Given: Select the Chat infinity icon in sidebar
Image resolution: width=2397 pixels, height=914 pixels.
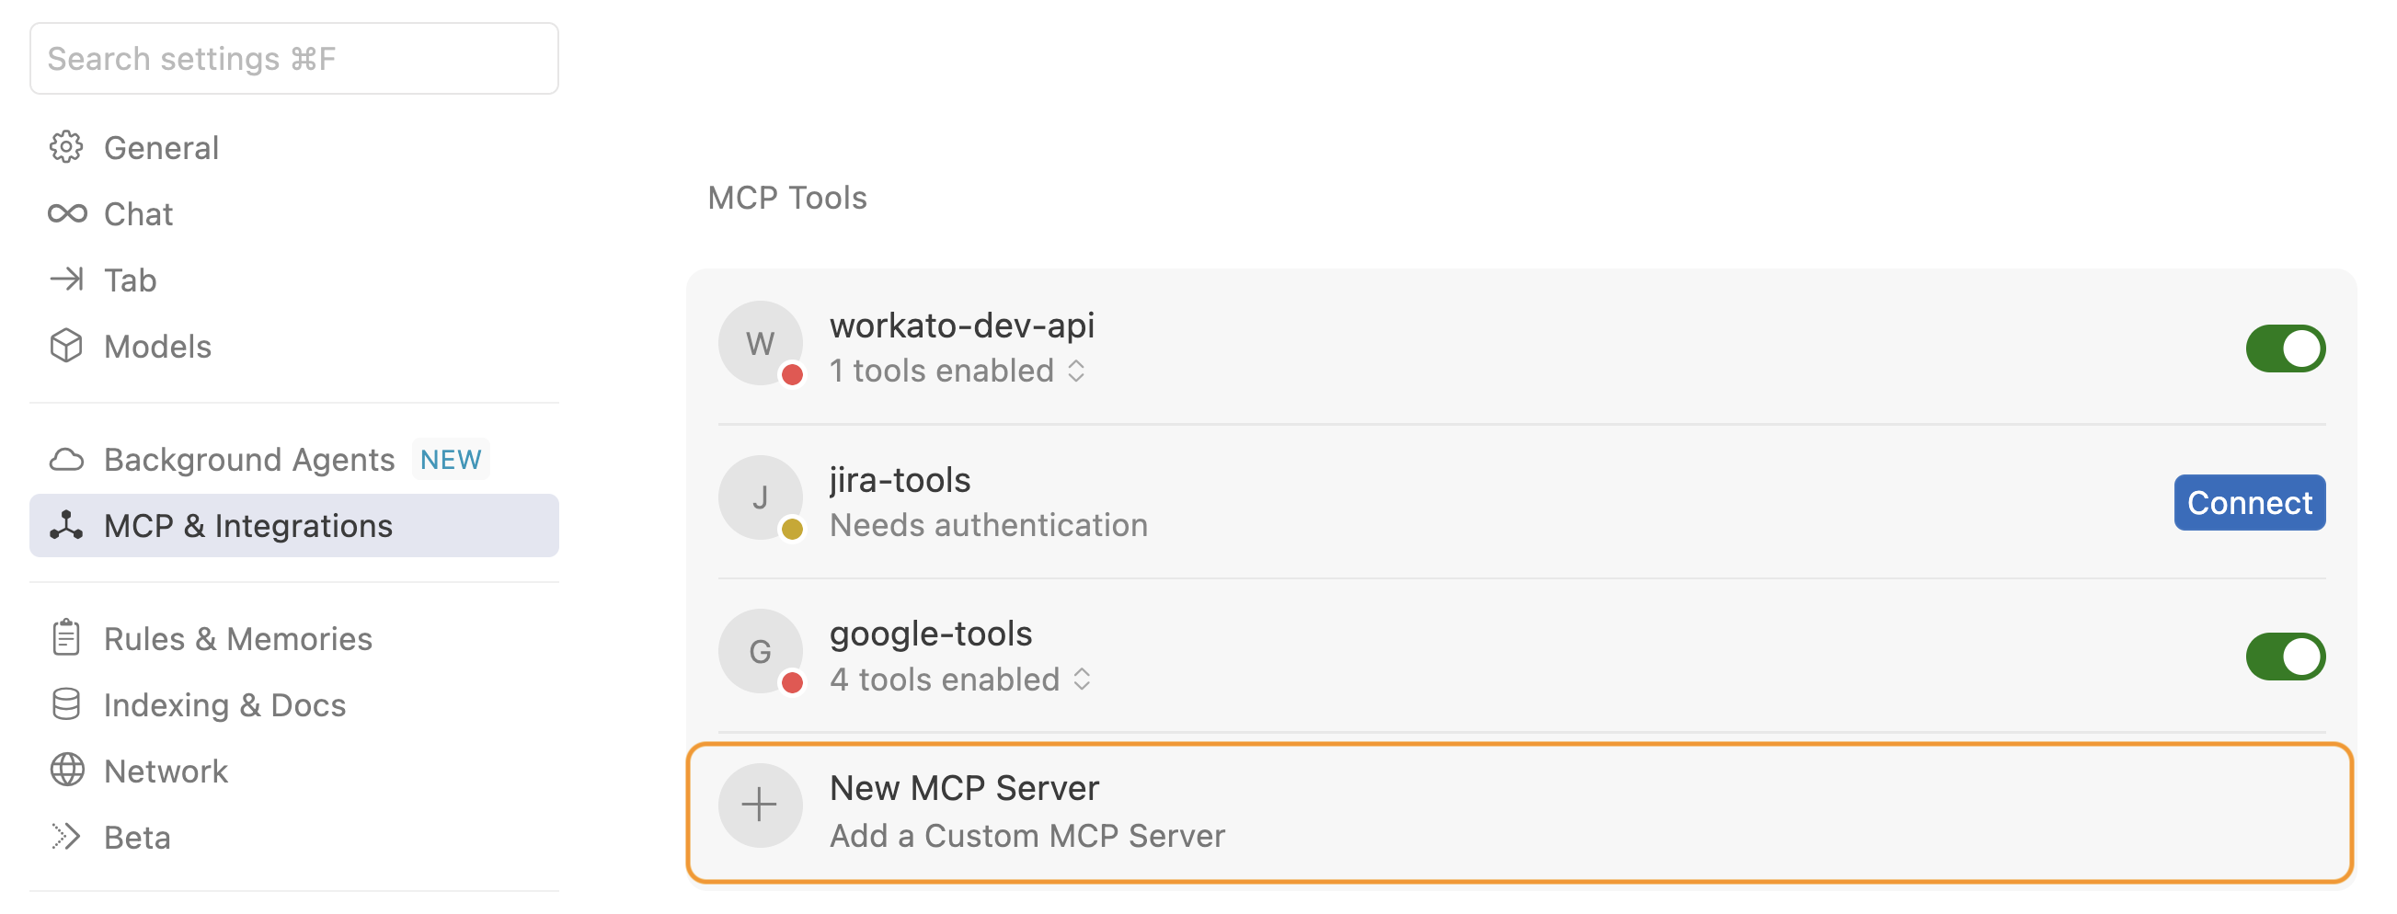Looking at the screenshot, I should click(66, 213).
